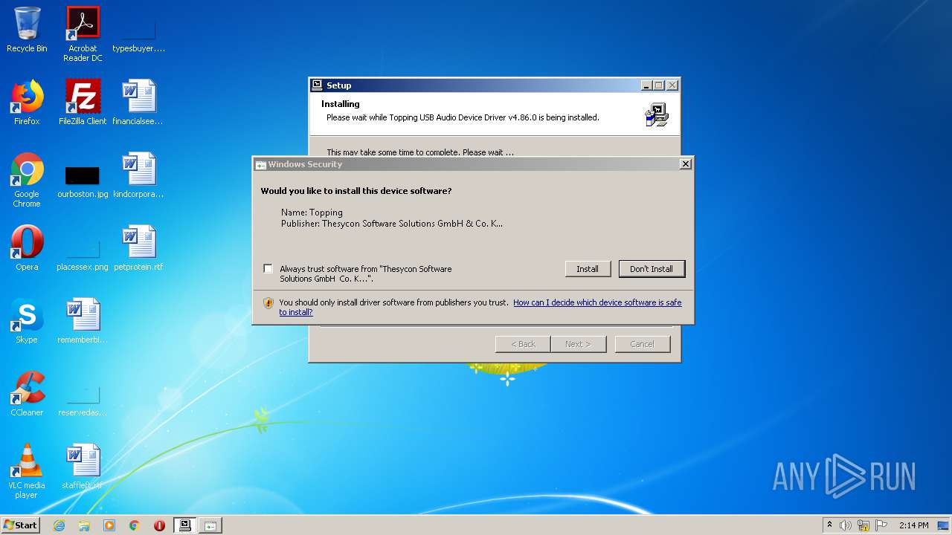Minimize the Setup window
The image size is (952, 535).
point(646,85)
